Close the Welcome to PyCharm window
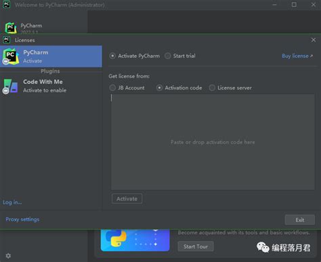 [314, 5]
